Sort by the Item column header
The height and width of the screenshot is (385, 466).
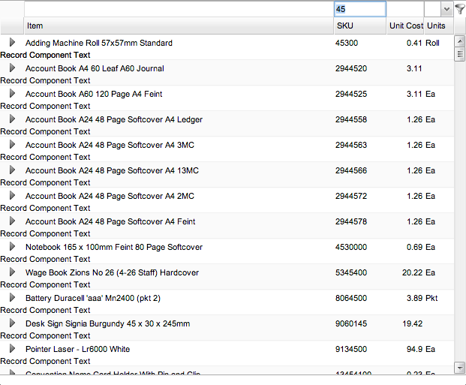pyautogui.click(x=179, y=26)
